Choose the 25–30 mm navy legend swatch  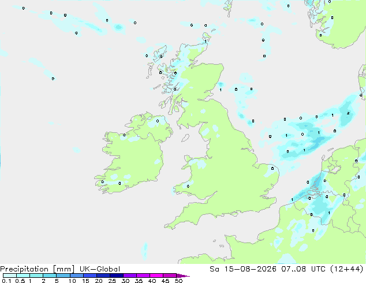click(x=116, y=275)
